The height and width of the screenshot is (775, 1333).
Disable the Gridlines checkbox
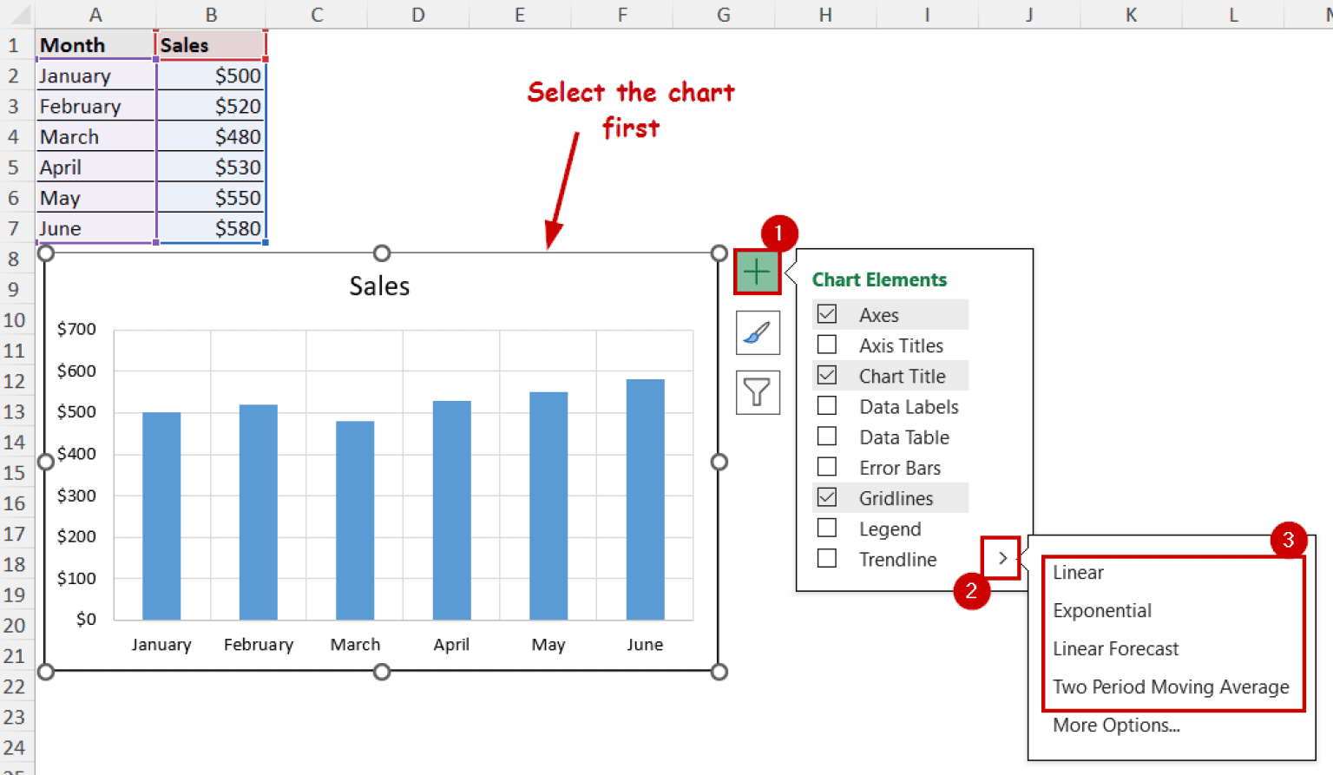click(x=825, y=497)
